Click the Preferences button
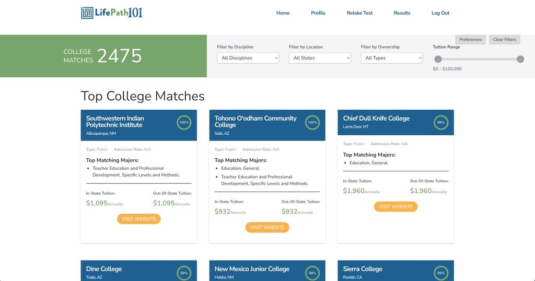Screen dimensions: 535x281 (471, 39)
